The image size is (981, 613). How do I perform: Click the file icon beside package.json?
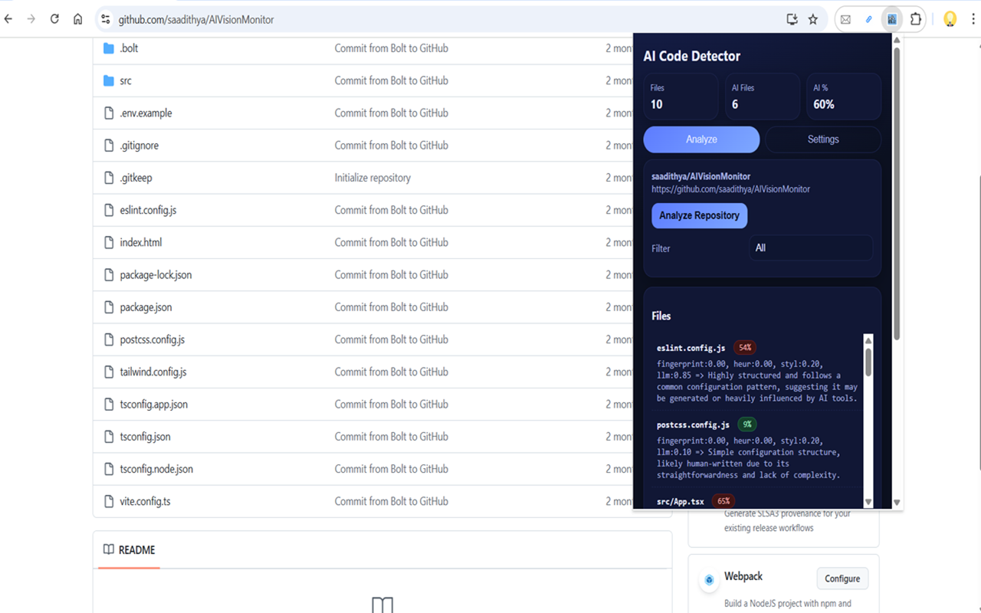coord(109,307)
